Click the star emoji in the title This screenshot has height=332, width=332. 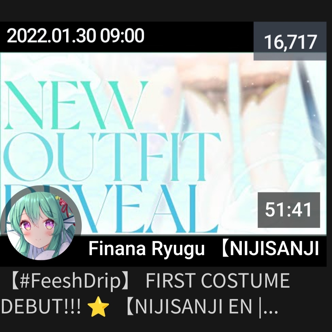tap(98, 306)
